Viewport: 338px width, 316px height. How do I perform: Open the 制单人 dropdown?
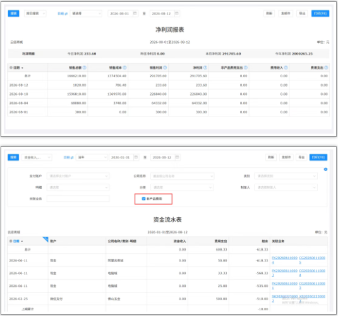coord(286,187)
